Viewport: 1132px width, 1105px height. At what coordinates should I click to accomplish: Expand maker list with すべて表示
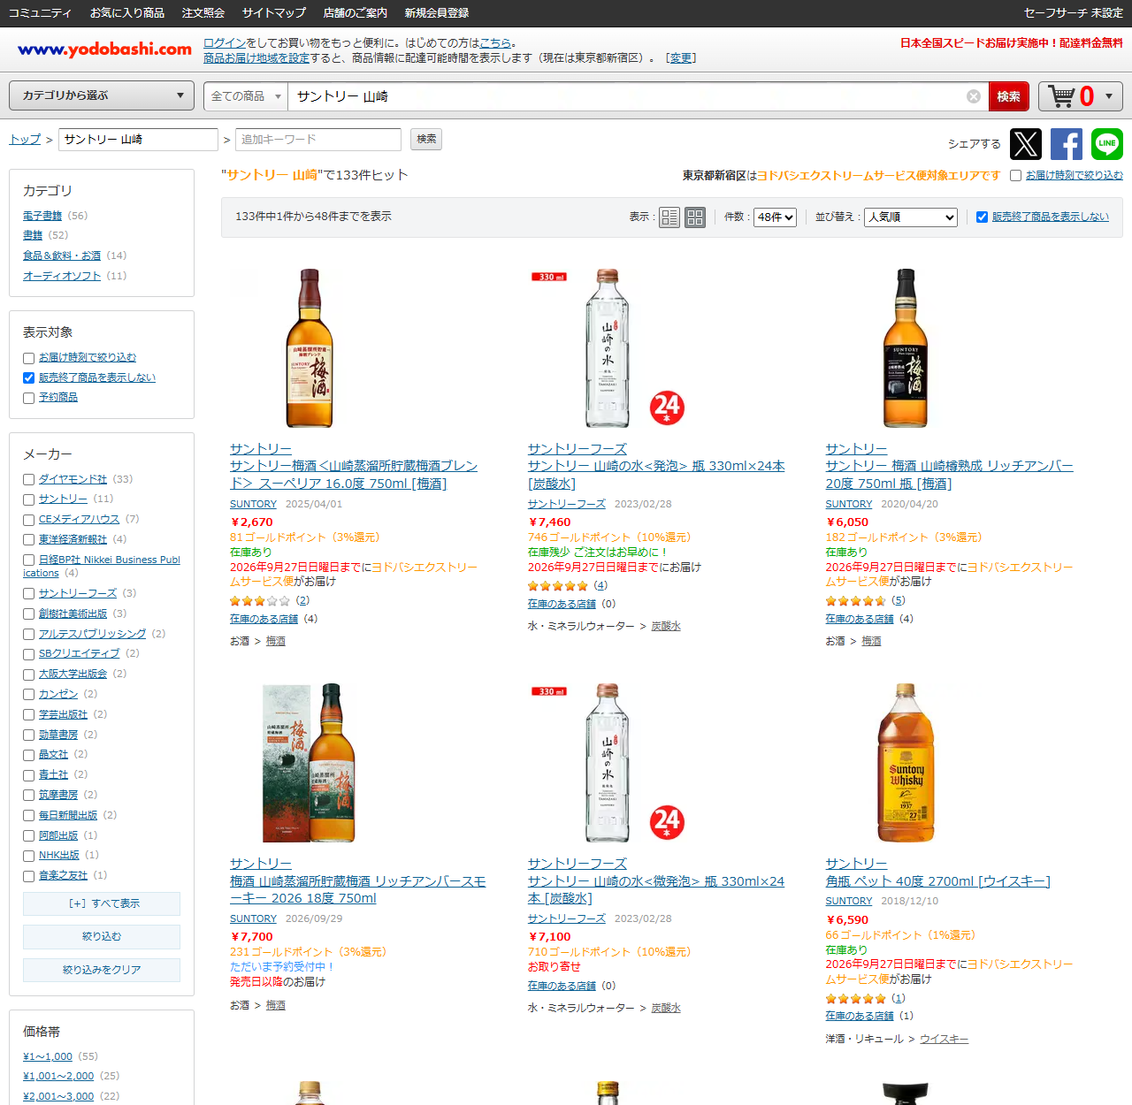102,903
